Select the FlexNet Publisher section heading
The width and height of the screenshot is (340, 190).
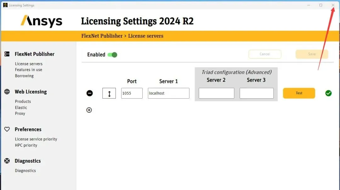pos(35,54)
